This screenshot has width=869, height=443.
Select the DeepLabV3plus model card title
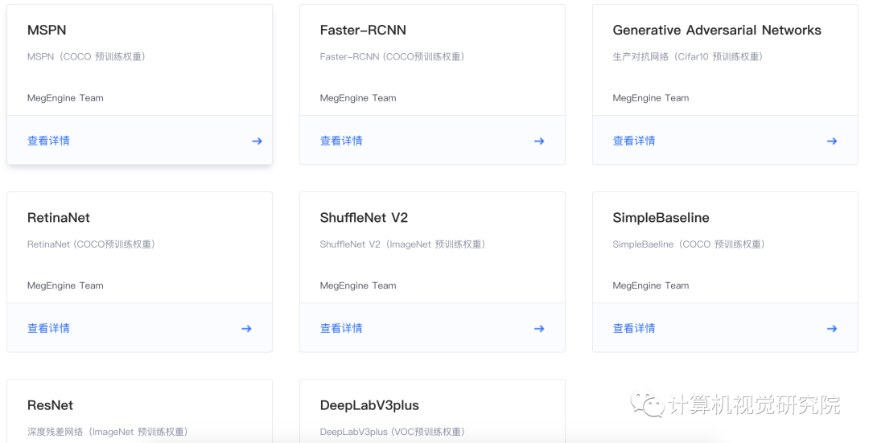pos(369,405)
